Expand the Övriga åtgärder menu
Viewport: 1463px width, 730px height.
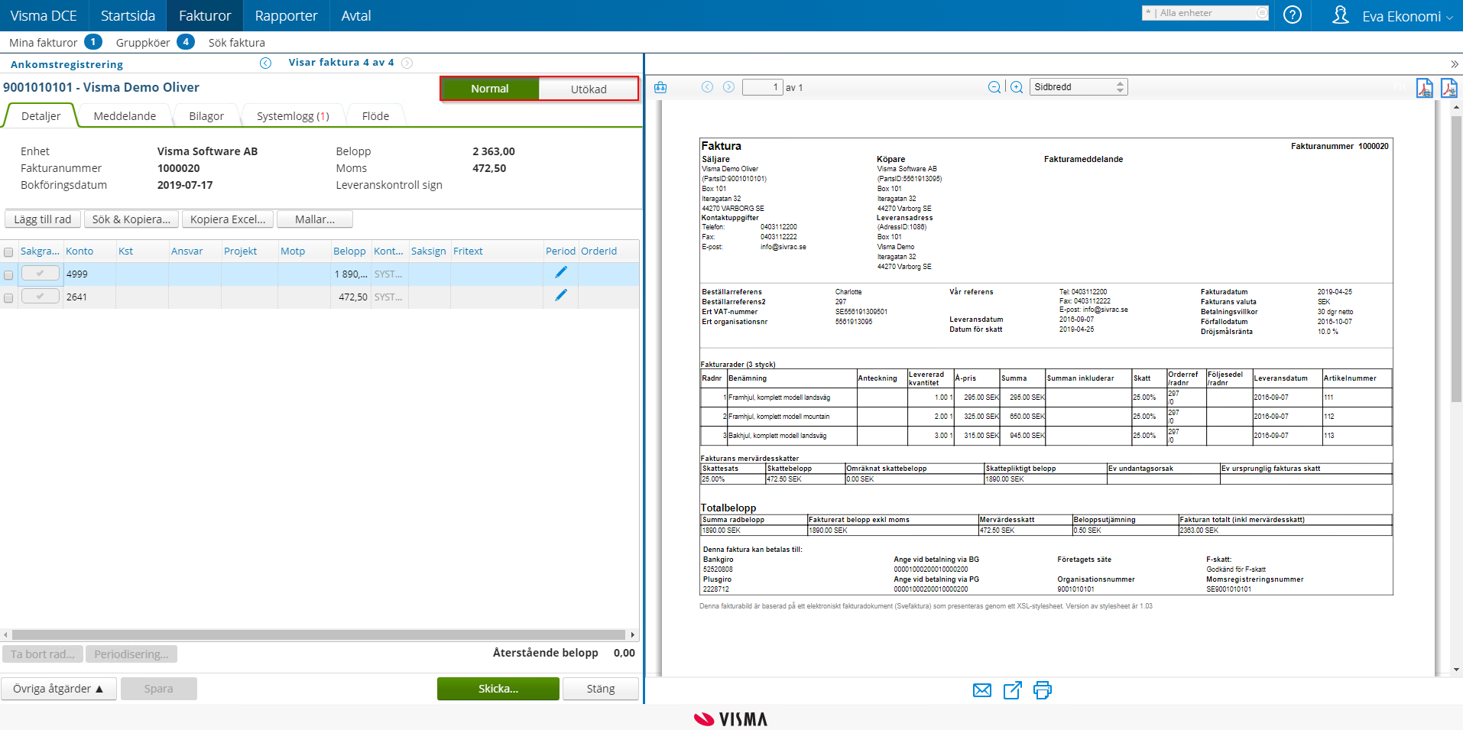click(x=59, y=688)
